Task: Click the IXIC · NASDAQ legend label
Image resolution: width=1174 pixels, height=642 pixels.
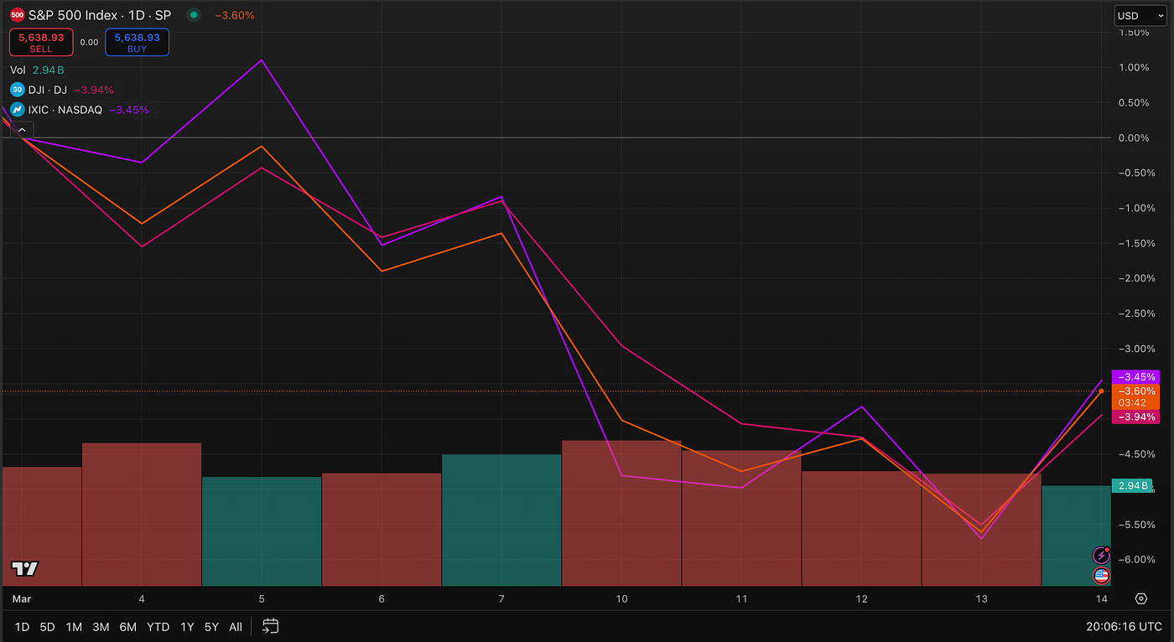Action: pyautogui.click(x=65, y=110)
